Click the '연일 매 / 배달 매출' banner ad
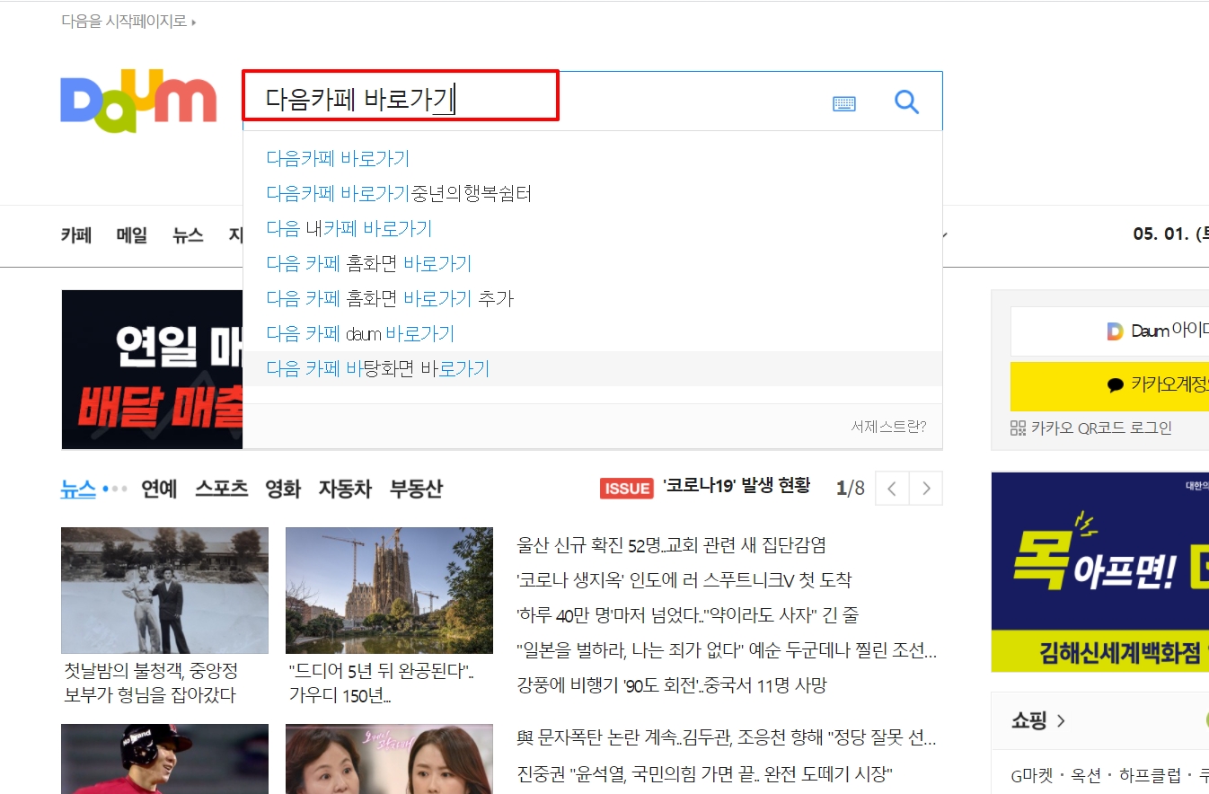1209x794 pixels. (x=152, y=369)
